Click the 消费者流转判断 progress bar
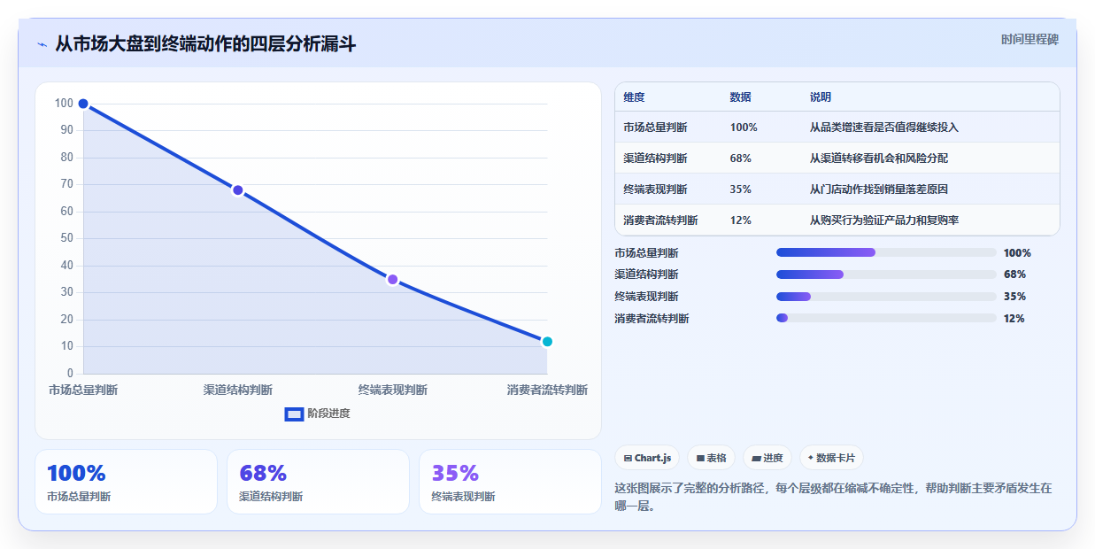The width and height of the screenshot is (1095, 549). tap(886, 318)
